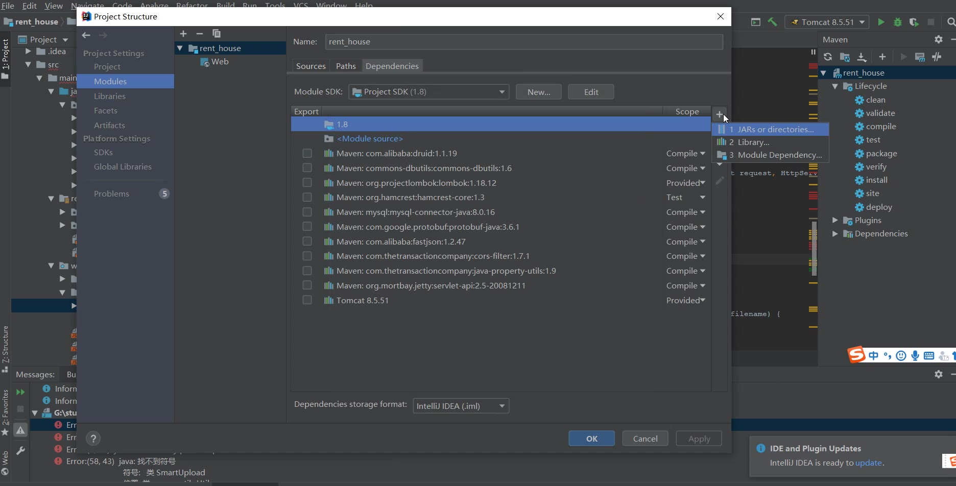Toggle export checkbox for hamcrest-core:1.3

pyautogui.click(x=307, y=197)
